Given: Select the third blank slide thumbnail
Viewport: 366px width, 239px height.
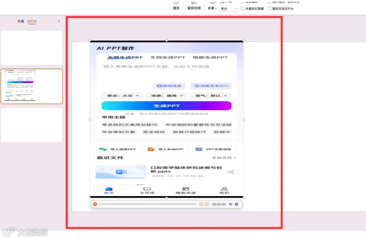Looking at the screenshot, I should [x=32, y=125].
